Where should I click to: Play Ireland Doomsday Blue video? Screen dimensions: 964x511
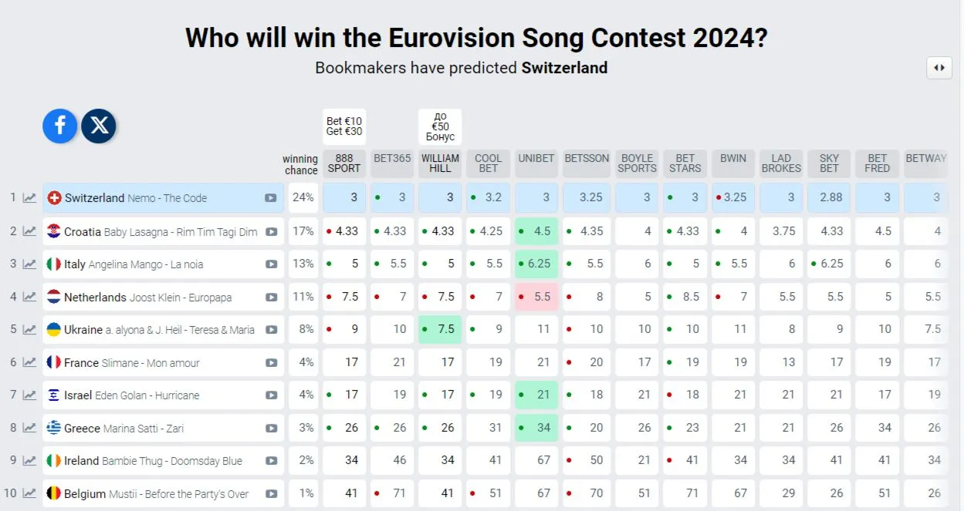[271, 461]
